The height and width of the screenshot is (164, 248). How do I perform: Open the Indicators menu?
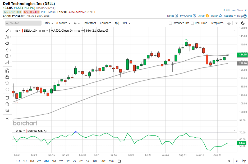pos(90,23)
